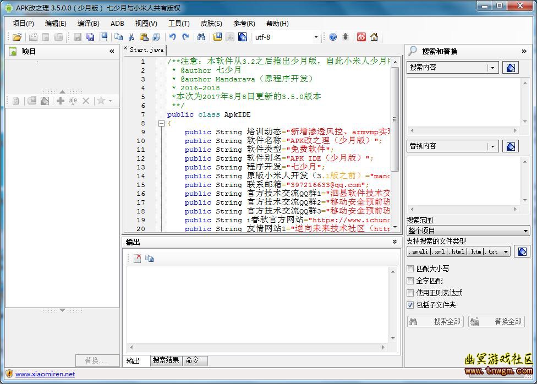Switch to the 命令 tab
Image resolution: width=537 pixels, height=384 pixels.
click(x=195, y=360)
